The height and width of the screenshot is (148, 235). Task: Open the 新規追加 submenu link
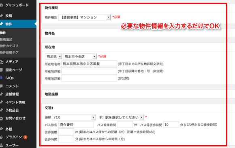click(6, 40)
